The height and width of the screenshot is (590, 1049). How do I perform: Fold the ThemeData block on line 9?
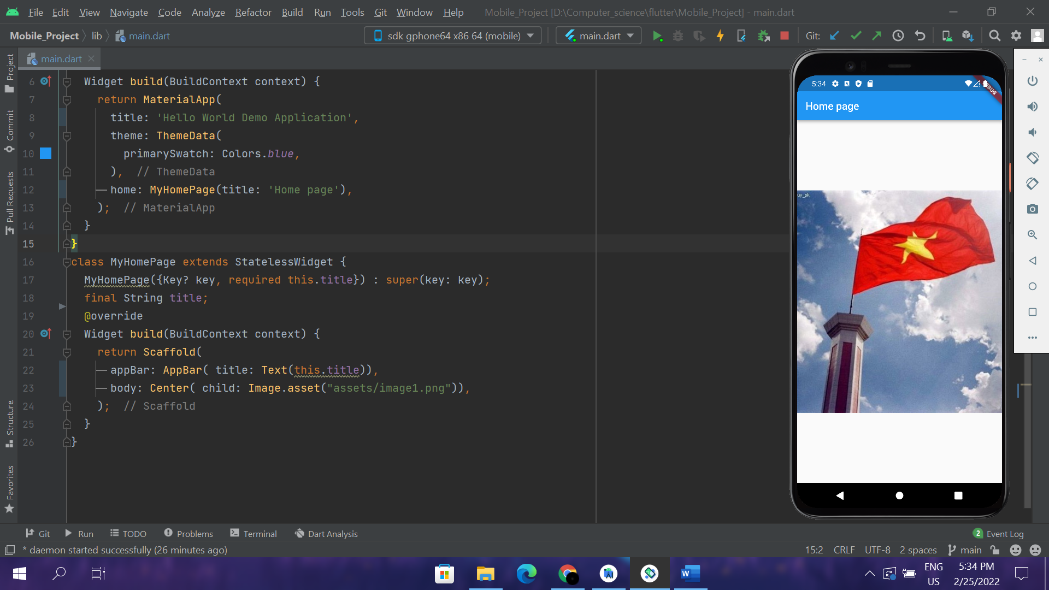(x=67, y=136)
